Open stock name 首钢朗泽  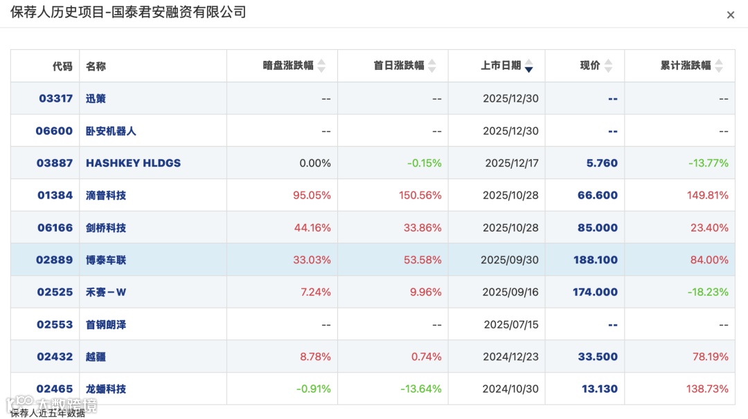(106, 324)
